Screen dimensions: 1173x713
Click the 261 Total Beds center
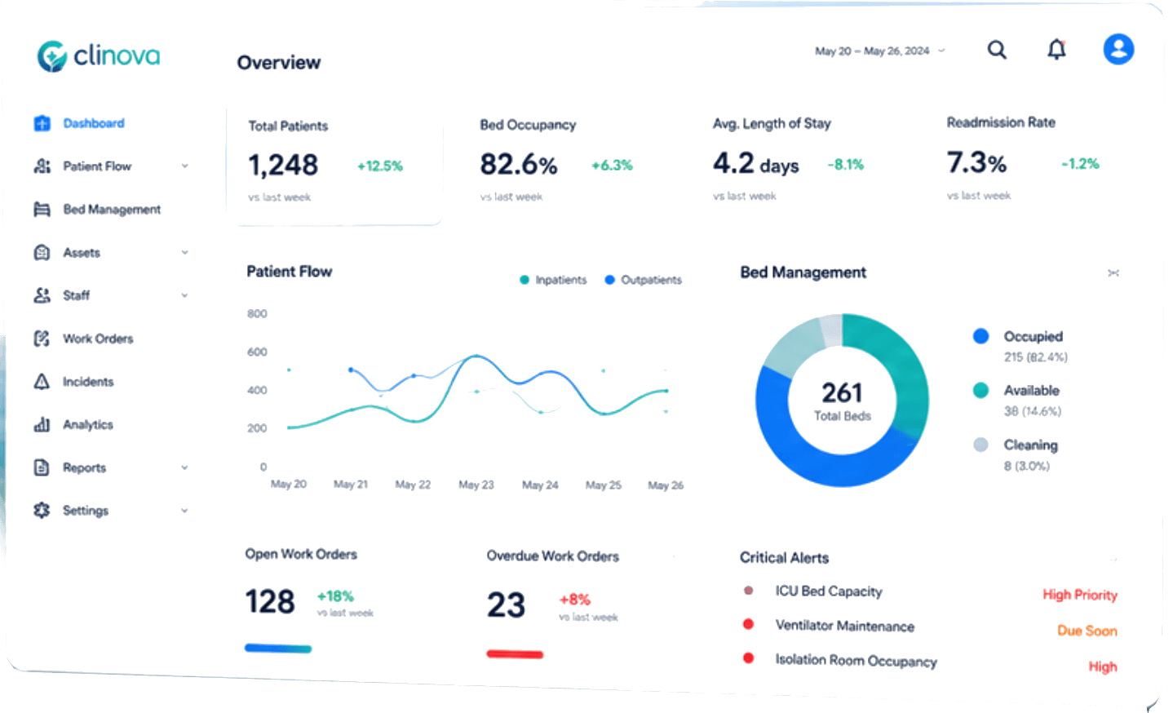[x=842, y=401]
